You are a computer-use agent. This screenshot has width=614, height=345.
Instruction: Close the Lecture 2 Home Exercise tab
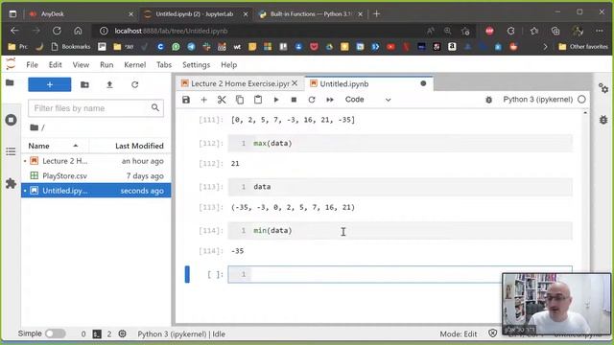click(x=295, y=83)
